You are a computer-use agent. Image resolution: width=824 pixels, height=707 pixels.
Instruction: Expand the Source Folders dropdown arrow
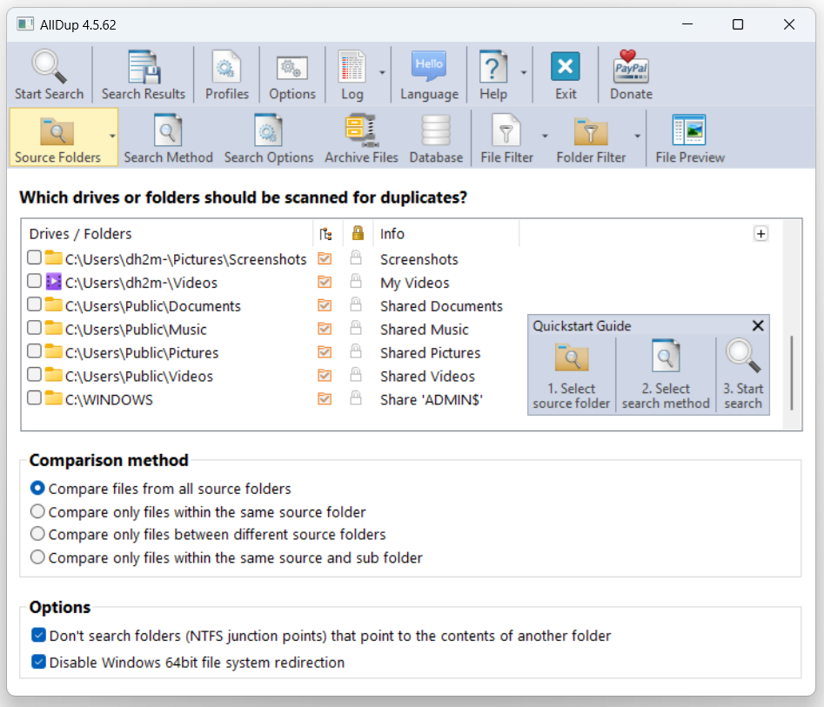tap(112, 137)
